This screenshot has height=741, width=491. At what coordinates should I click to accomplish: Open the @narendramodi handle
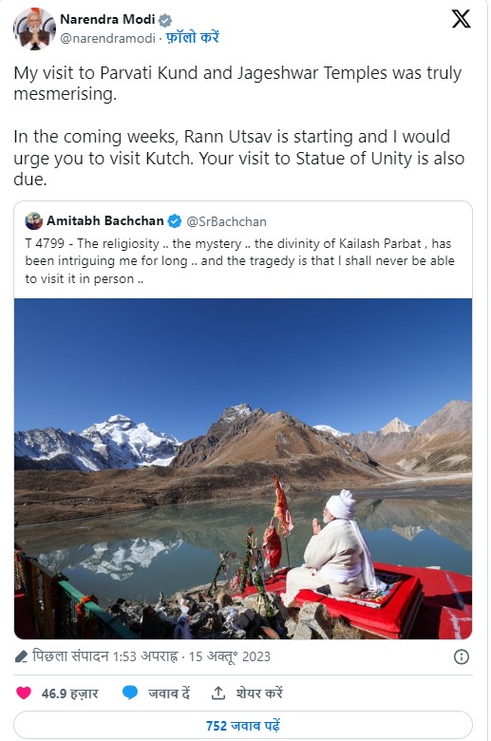[x=107, y=38]
